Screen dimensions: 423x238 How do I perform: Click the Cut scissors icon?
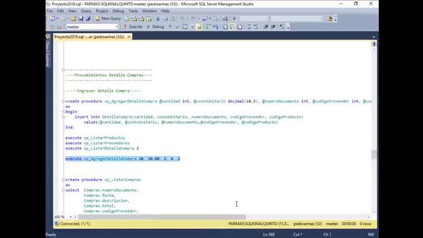point(158,19)
